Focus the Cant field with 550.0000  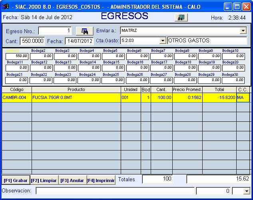point(32,41)
